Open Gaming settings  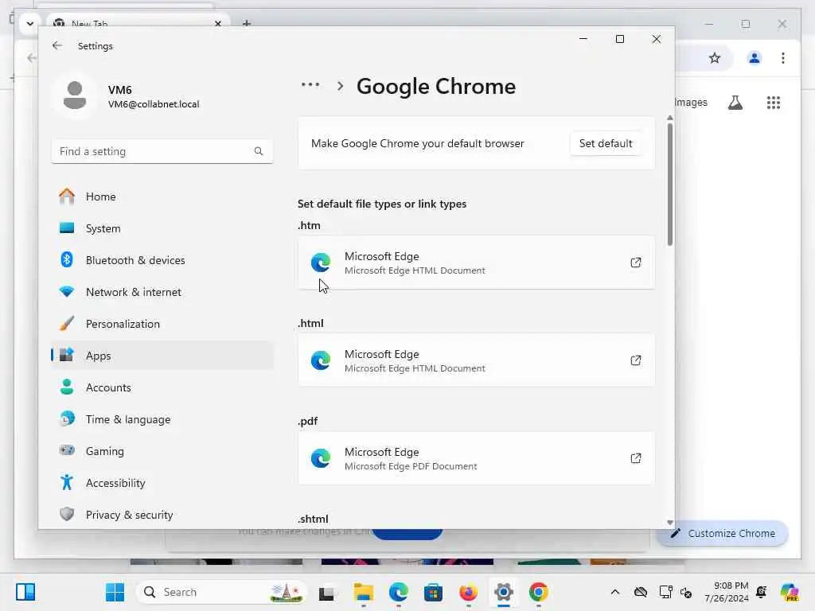coord(162,451)
